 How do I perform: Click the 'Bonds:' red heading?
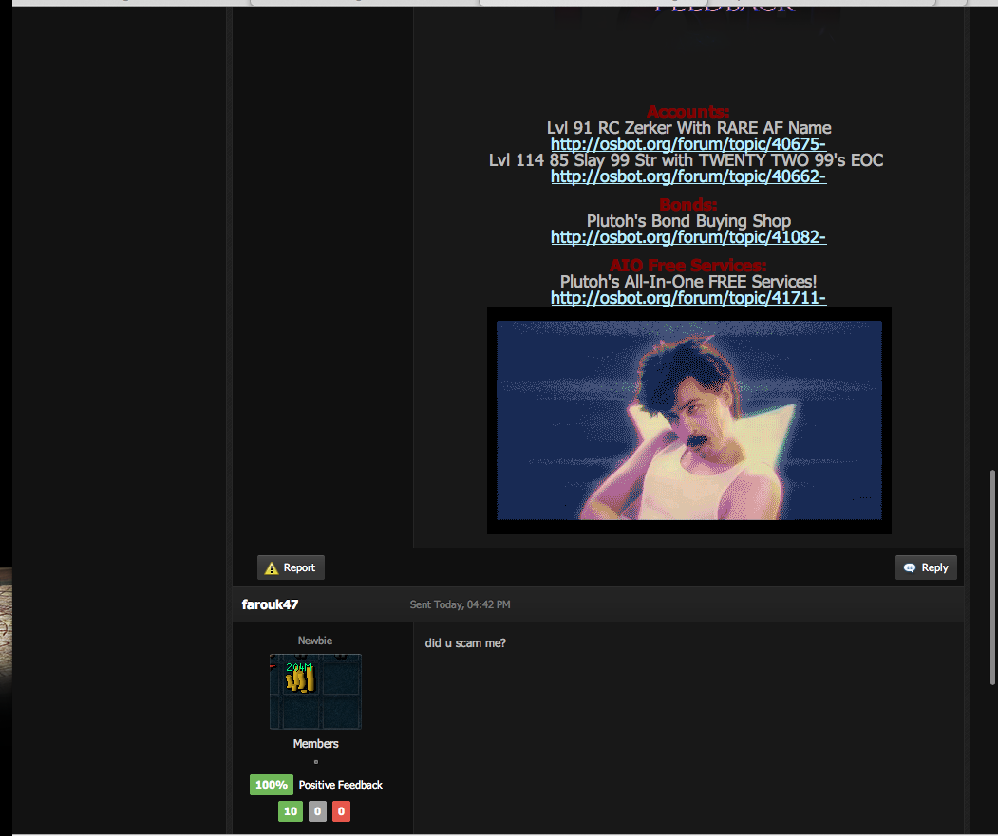coord(688,205)
